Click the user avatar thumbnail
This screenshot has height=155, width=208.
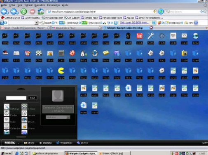(x=58, y=96)
